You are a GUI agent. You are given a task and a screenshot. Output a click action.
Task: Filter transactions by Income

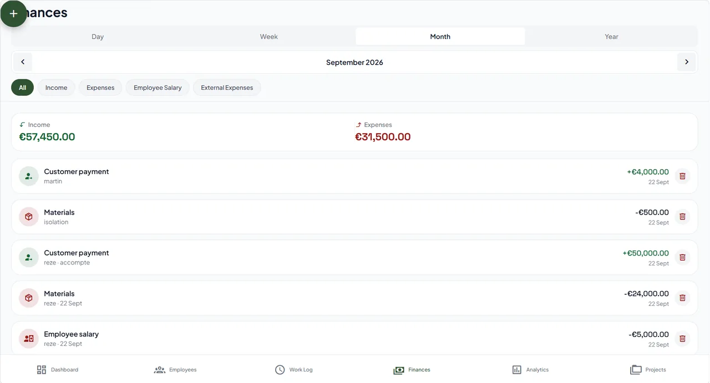[56, 88]
